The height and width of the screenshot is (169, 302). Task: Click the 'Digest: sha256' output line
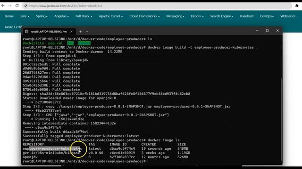[x=106, y=94]
